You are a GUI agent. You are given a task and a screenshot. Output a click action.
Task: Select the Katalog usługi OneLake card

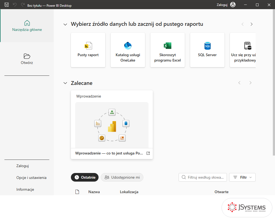coord(128,50)
